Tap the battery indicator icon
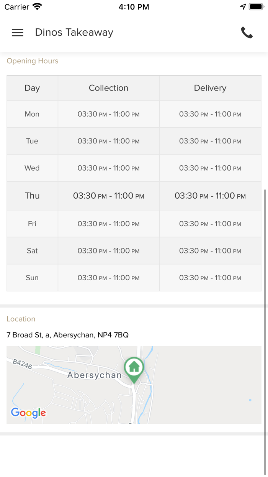Viewport: 268px width, 477px height. (256, 7)
